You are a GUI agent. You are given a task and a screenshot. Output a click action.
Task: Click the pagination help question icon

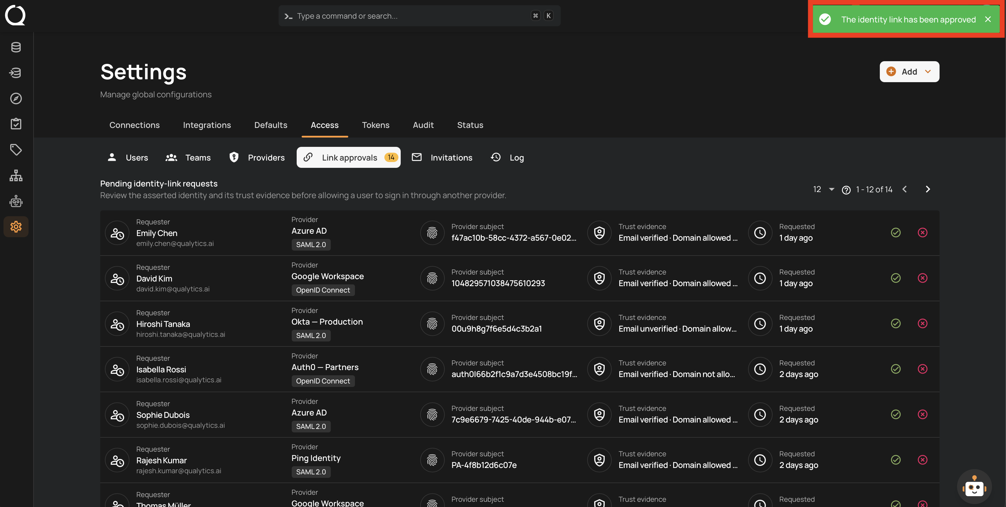[846, 190]
